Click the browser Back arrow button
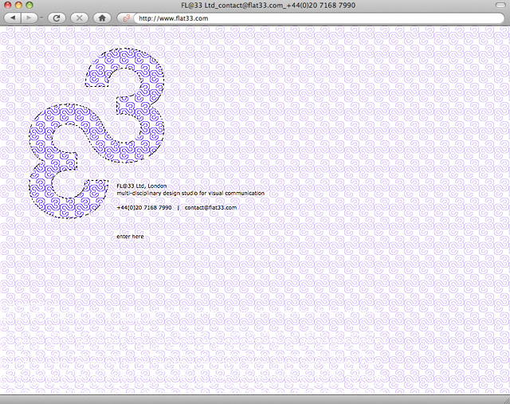Screen dimensions: 510x404 13,18
